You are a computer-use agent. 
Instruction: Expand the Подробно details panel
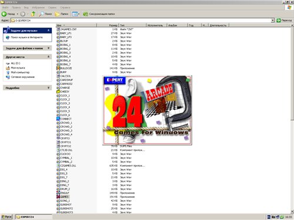tap(49, 88)
